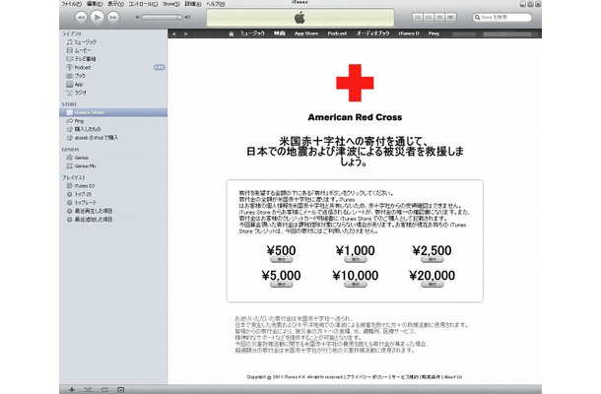This screenshot has width=601, height=394.
Task: Open the store Home icon
Action: pos(232,33)
